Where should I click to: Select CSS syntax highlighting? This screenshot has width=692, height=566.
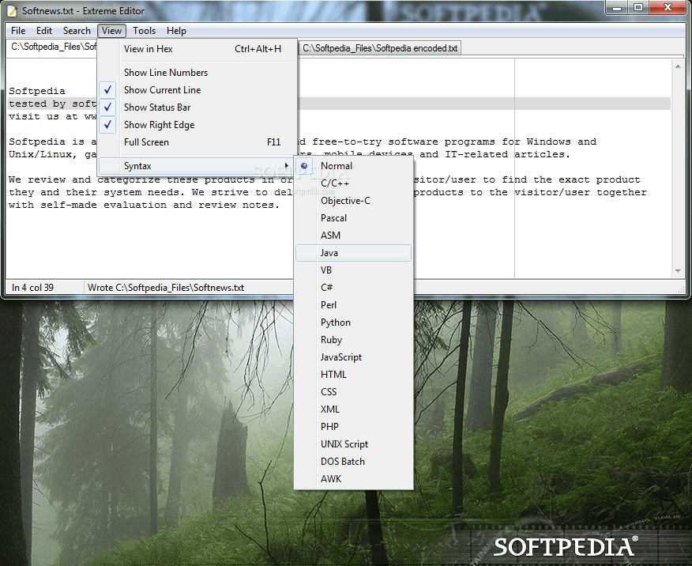click(x=353, y=392)
